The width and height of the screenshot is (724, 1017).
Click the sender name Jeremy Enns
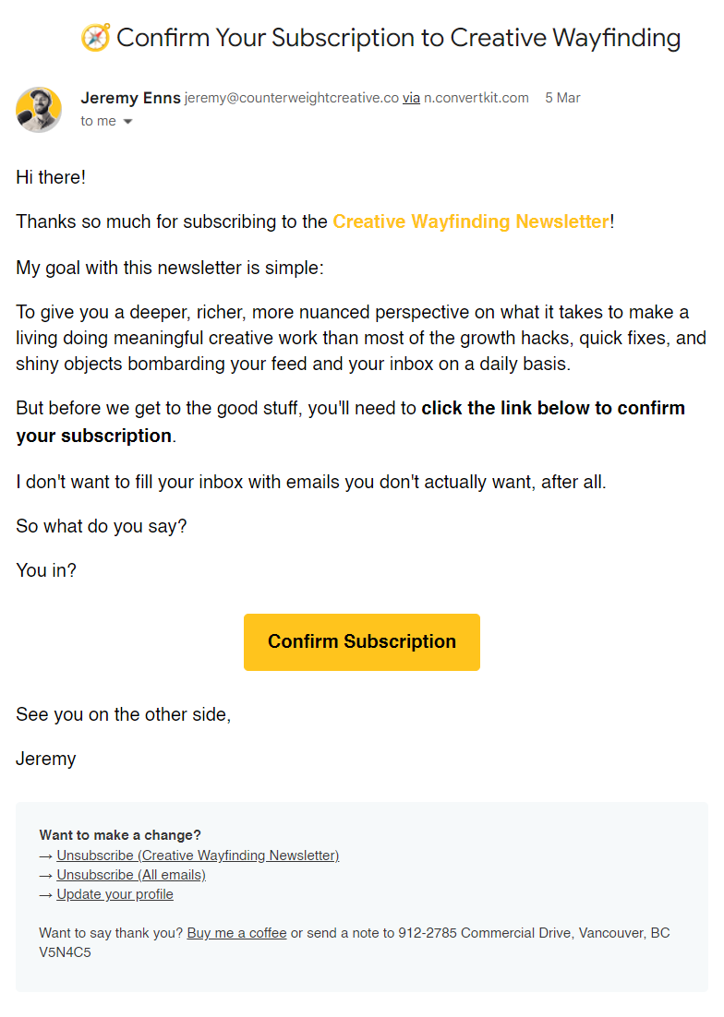(x=130, y=98)
